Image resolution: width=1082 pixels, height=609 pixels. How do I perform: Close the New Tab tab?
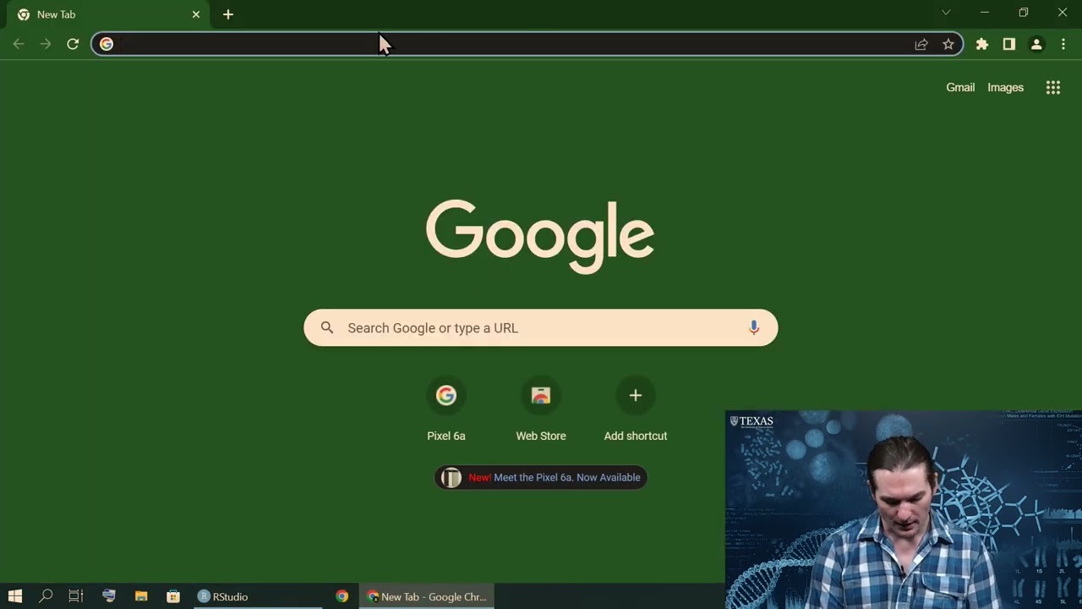tap(196, 14)
